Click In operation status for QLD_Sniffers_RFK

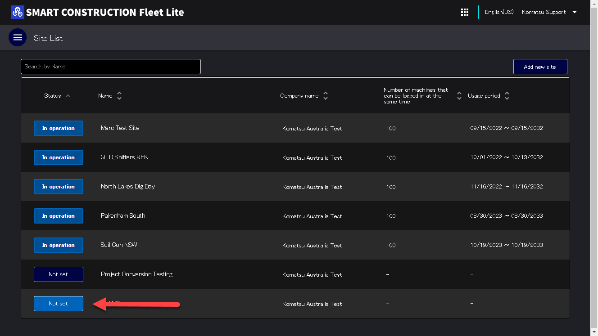point(59,157)
